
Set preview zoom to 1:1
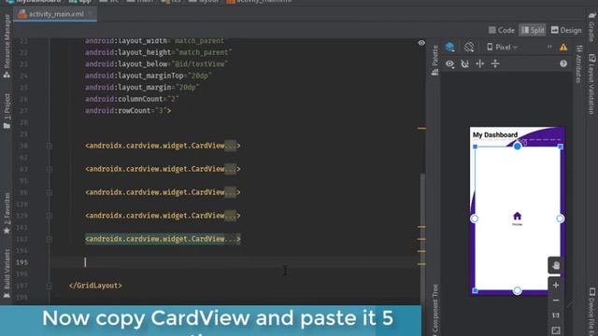(556, 315)
